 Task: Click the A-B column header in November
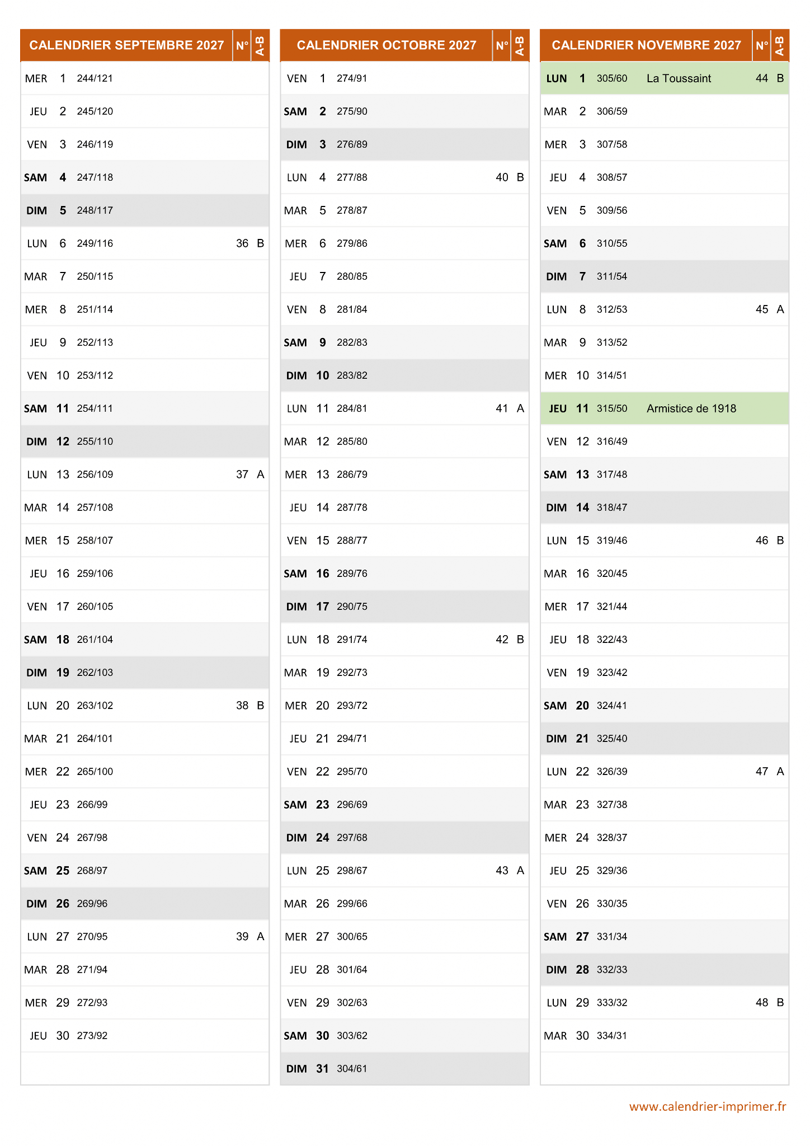[x=780, y=45]
